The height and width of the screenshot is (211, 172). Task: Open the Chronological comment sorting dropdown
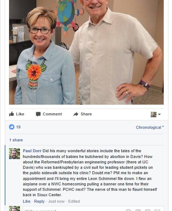click(x=150, y=127)
